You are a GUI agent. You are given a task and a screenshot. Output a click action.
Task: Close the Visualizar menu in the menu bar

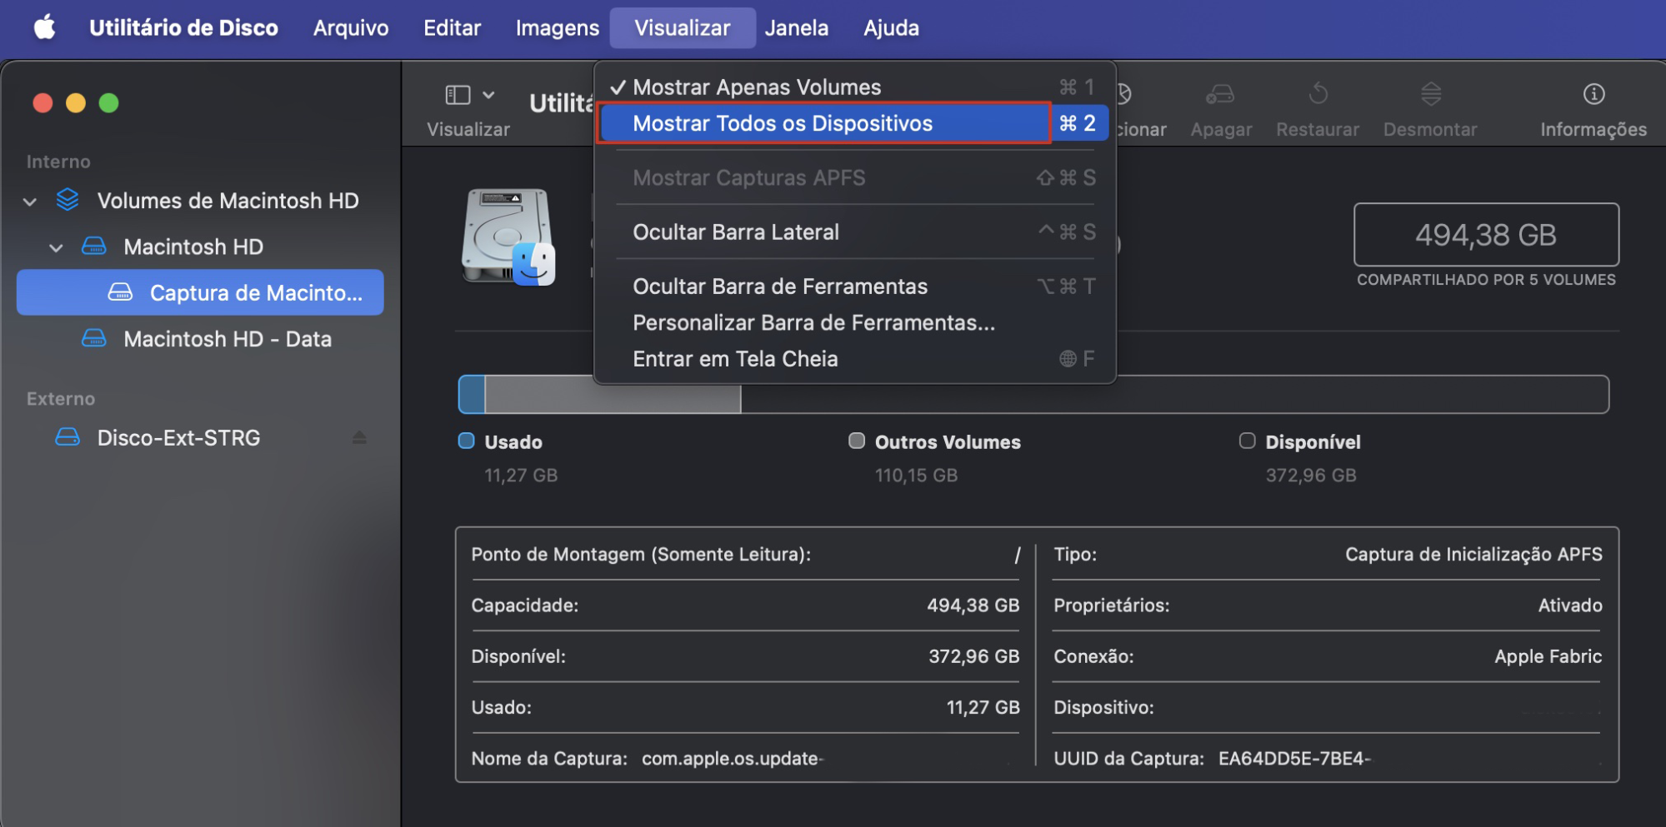683,27
